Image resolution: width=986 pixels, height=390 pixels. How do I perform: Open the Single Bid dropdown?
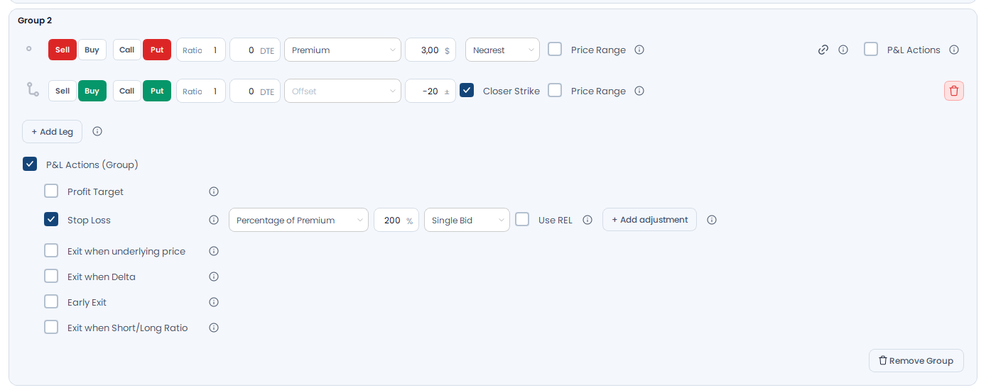point(467,220)
